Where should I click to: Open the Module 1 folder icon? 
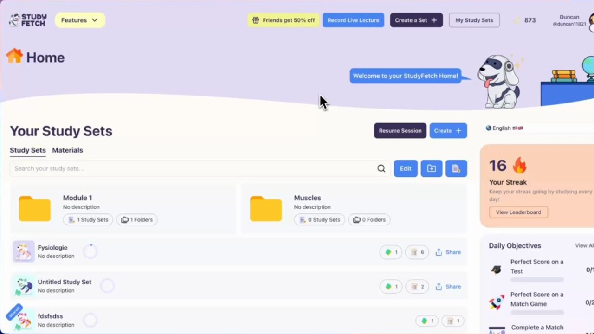pyautogui.click(x=35, y=209)
